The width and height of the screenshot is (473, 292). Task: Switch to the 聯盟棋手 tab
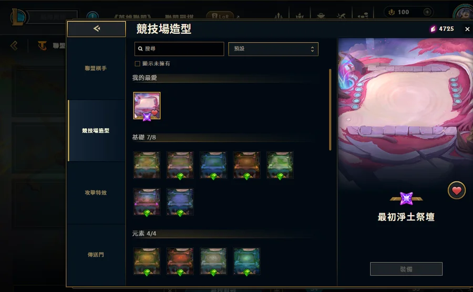96,68
